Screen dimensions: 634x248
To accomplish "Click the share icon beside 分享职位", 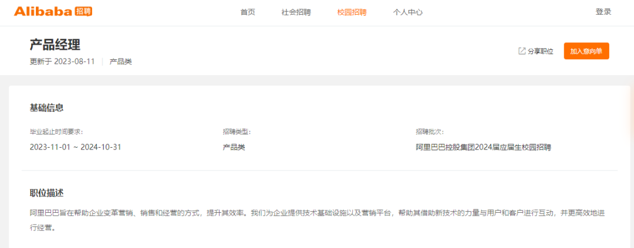I will click(522, 51).
